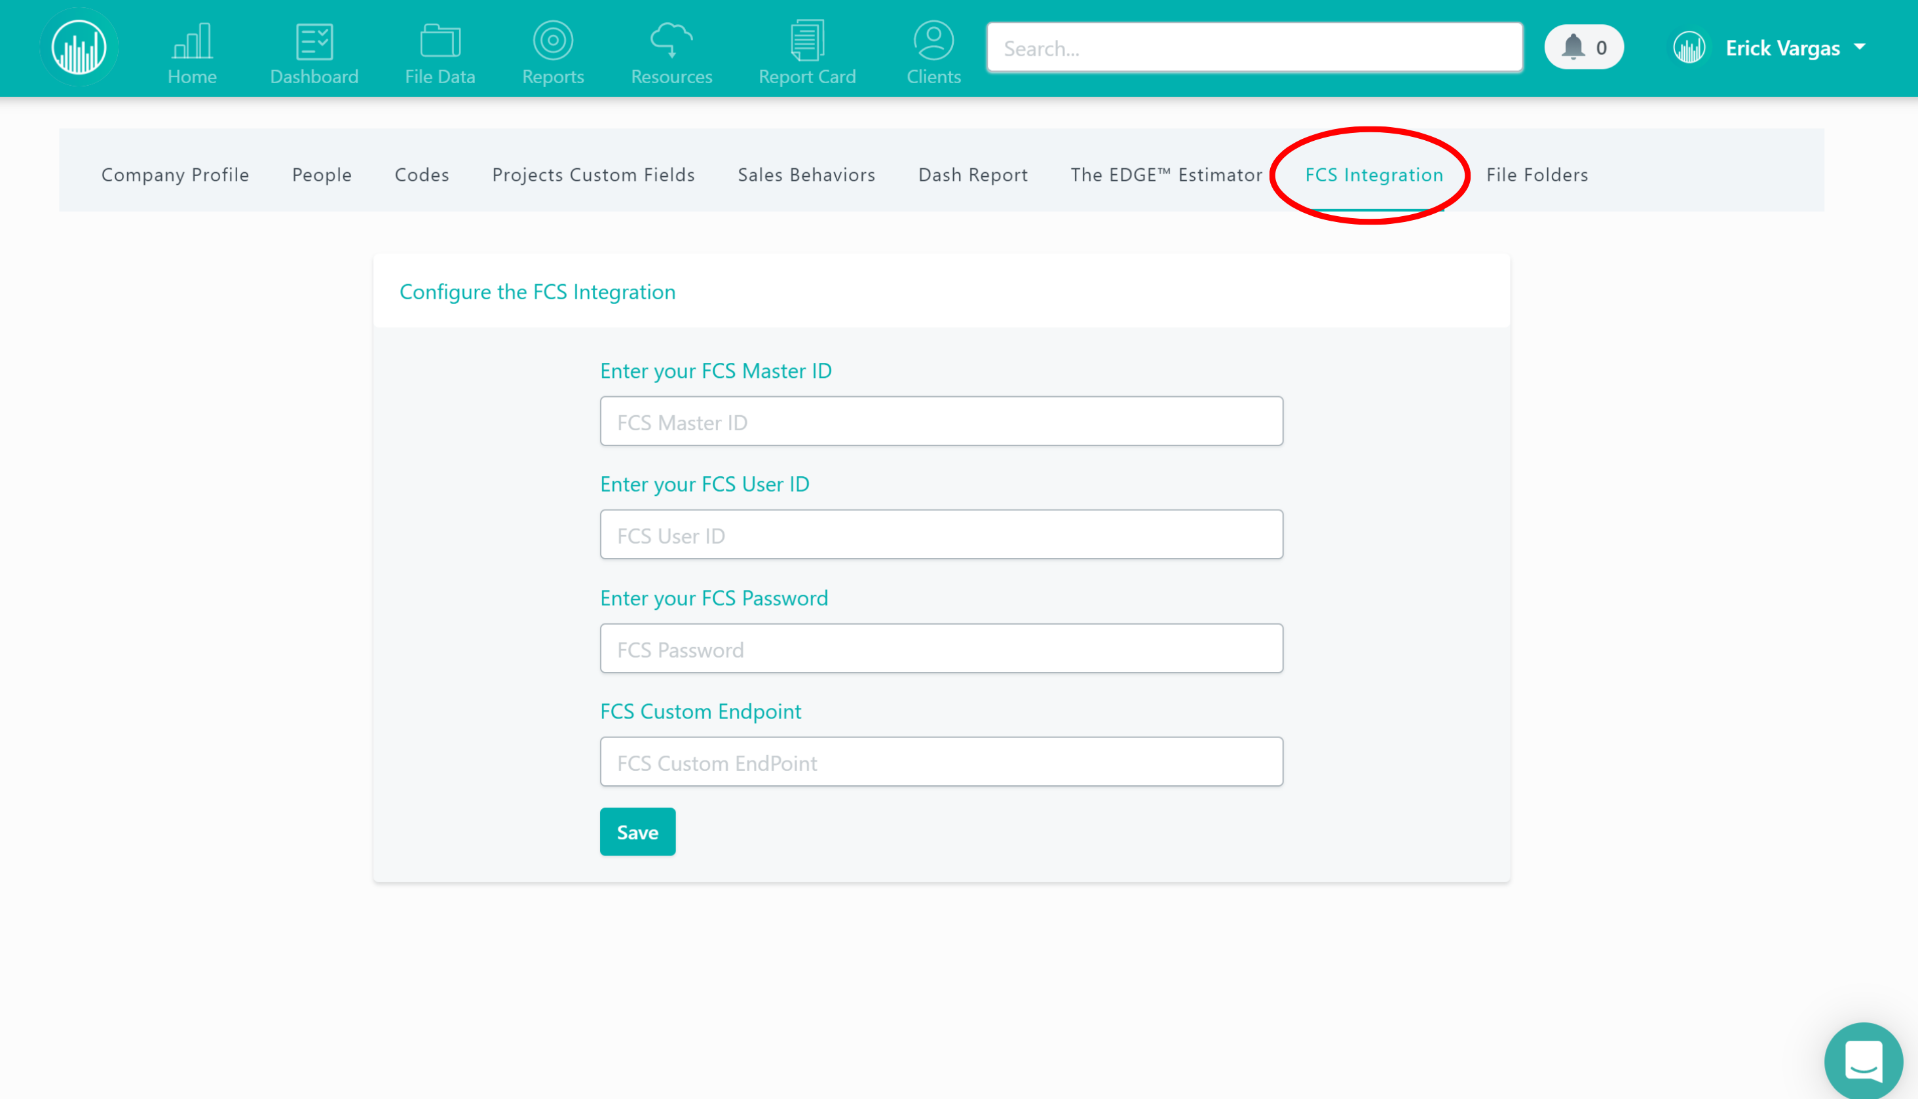1918x1099 pixels.
Task: Open the File Folders tab
Action: (1537, 174)
